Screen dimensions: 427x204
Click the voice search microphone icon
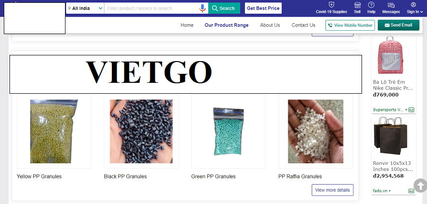coord(202,8)
